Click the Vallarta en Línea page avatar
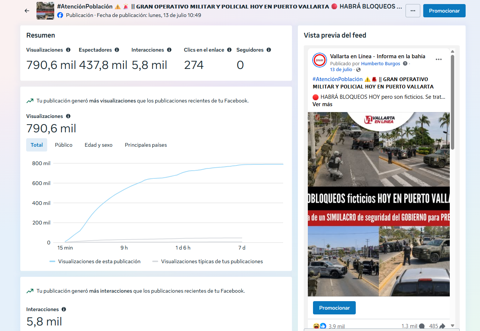Image resolution: width=480 pixels, height=331 pixels. coord(320,60)
